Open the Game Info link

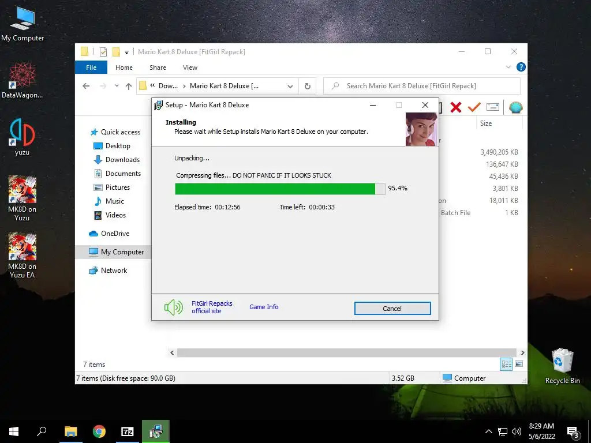(264, 307)
